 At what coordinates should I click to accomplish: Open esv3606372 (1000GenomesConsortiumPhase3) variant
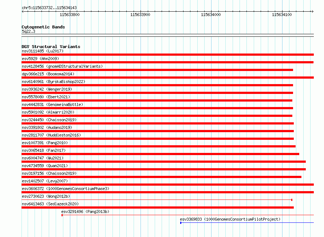(66, 189)
